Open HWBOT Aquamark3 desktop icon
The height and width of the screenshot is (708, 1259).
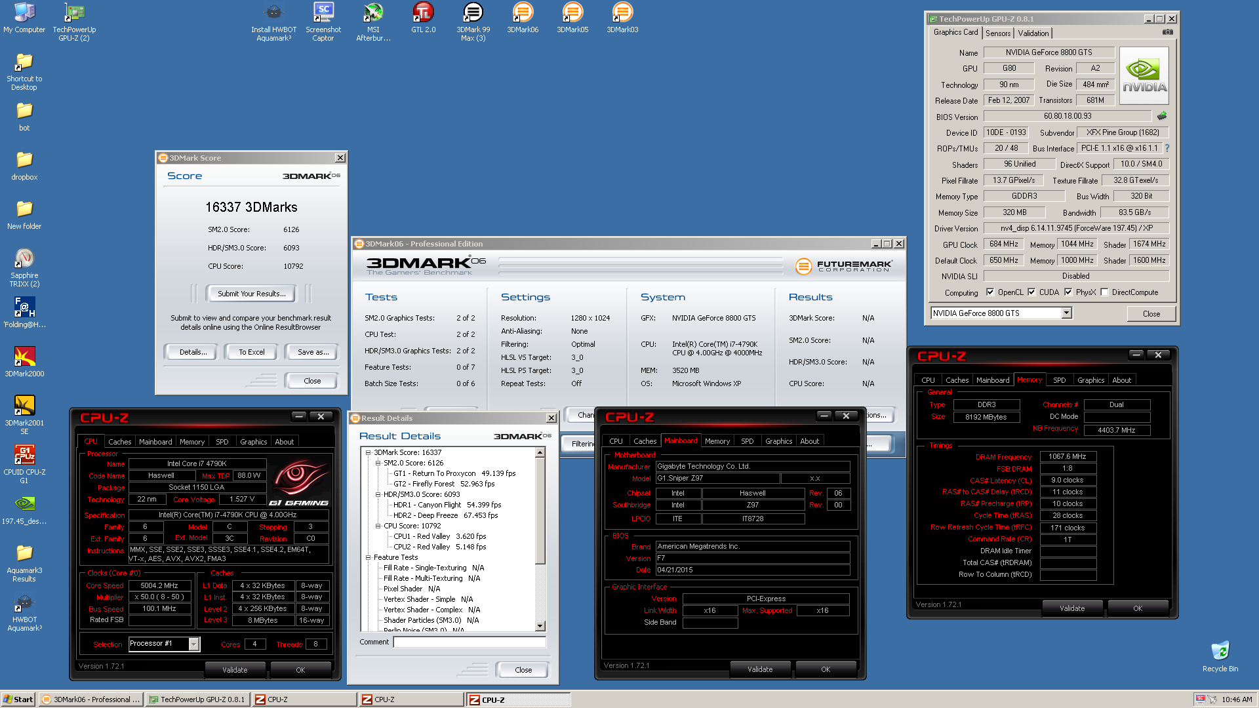[24, 612]
